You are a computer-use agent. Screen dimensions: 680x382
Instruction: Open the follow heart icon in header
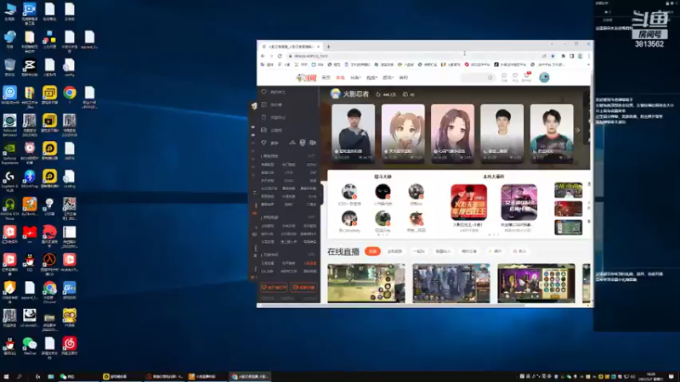tap(515, 77)
